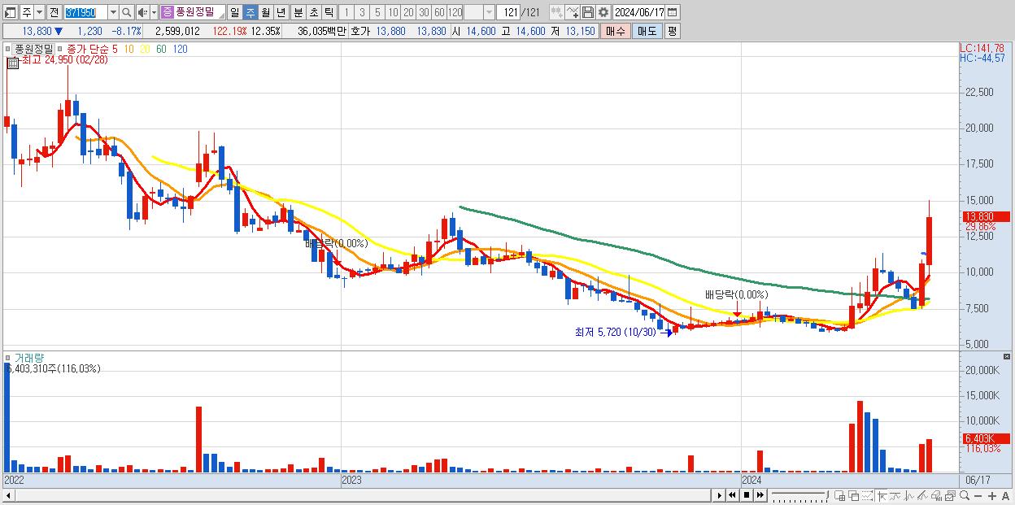Click the 매도 sell button
The height and width of the screenshot is (505, 1015).
click(647, 31)
